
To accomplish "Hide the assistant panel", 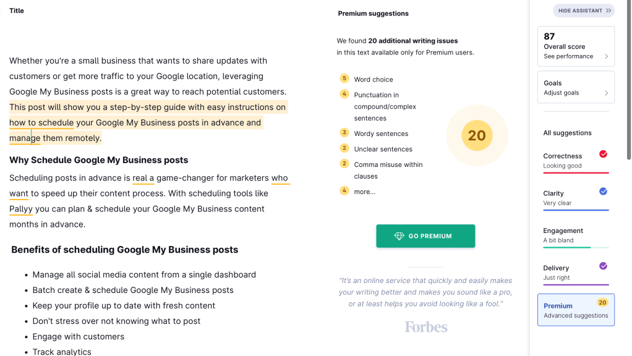I will click(584, 11).
